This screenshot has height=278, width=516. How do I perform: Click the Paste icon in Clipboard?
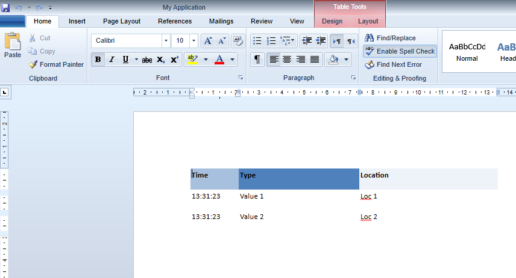point(12,46)
